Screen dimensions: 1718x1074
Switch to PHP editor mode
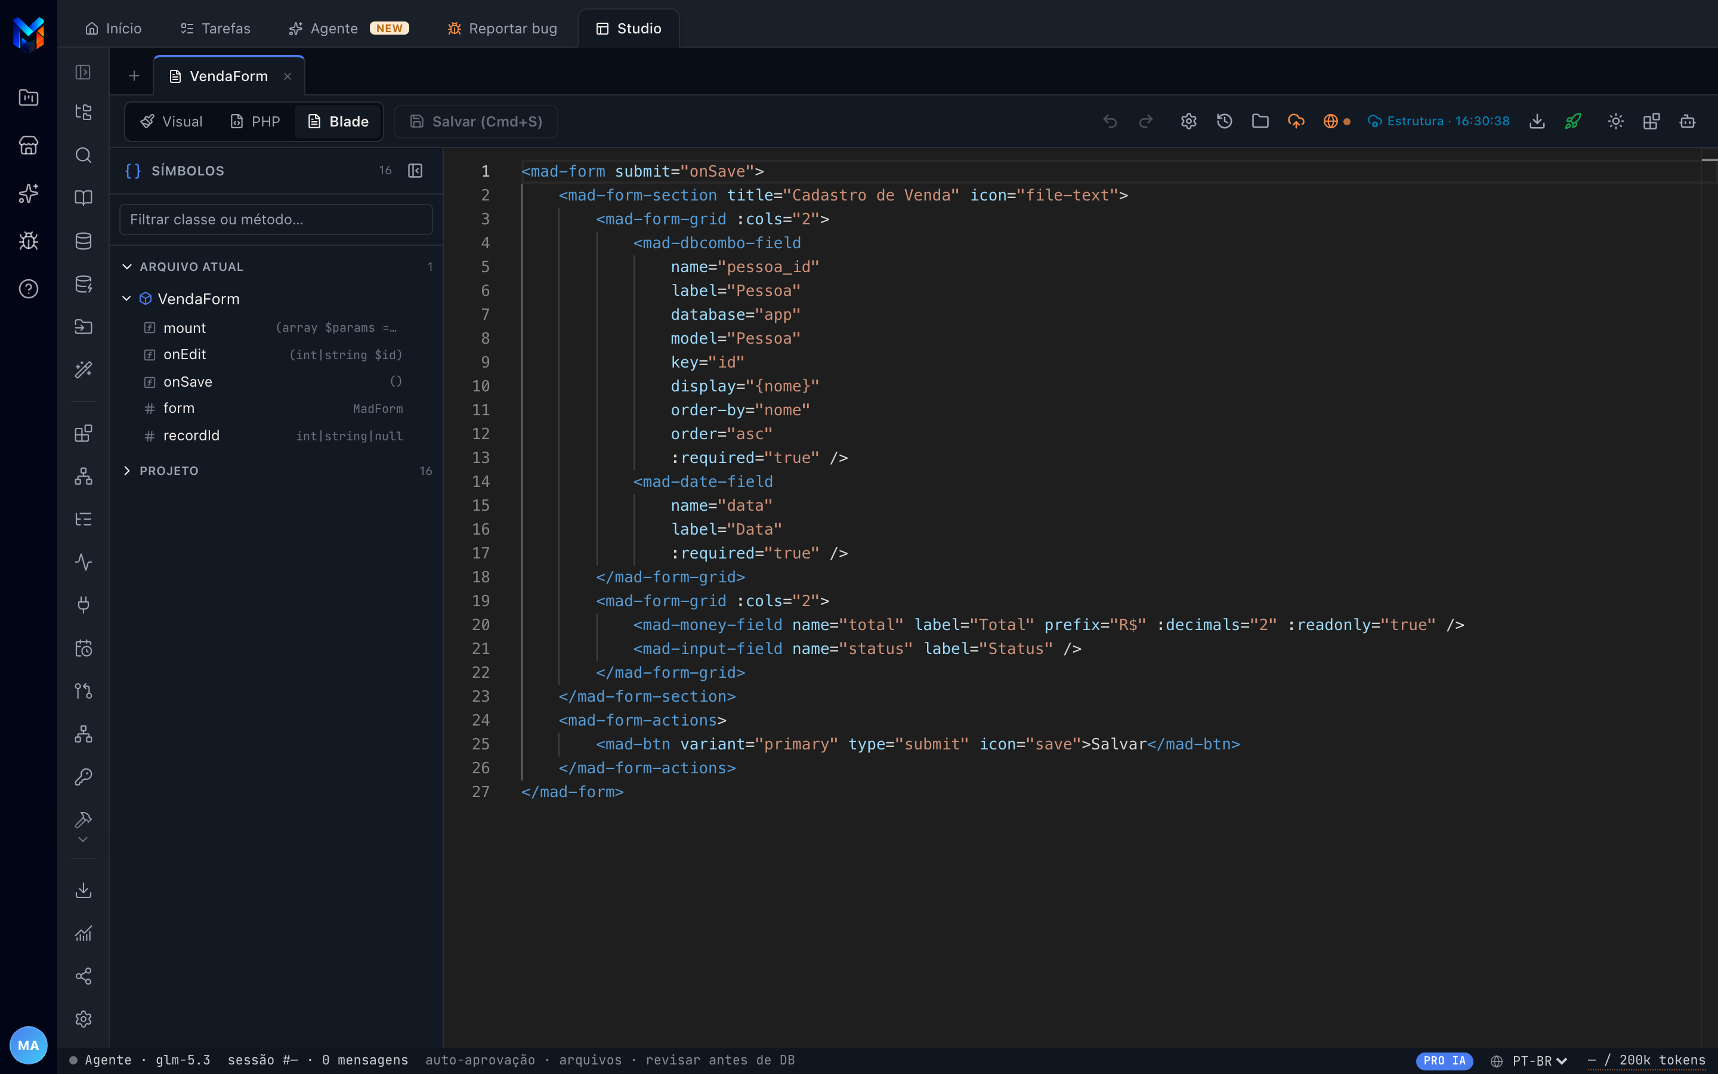(255, 122)
